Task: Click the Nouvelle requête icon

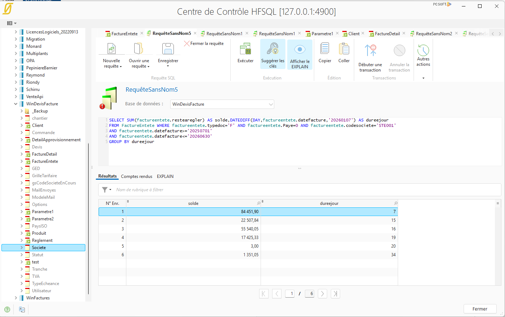Action: (x=112, y=49)
